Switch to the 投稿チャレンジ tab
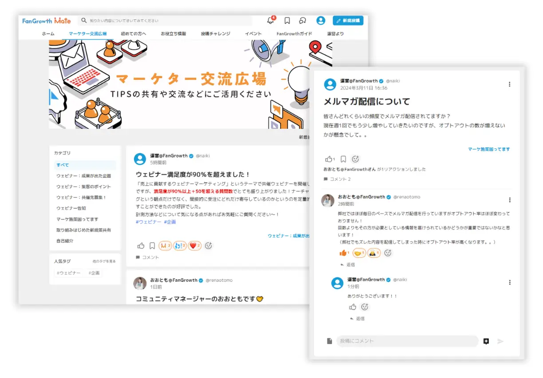The height and width of the screenshot is (378, 543). pos(215,34)
